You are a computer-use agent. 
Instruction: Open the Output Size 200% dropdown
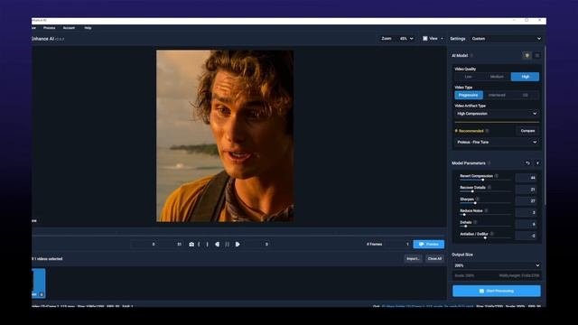[497, 265]
